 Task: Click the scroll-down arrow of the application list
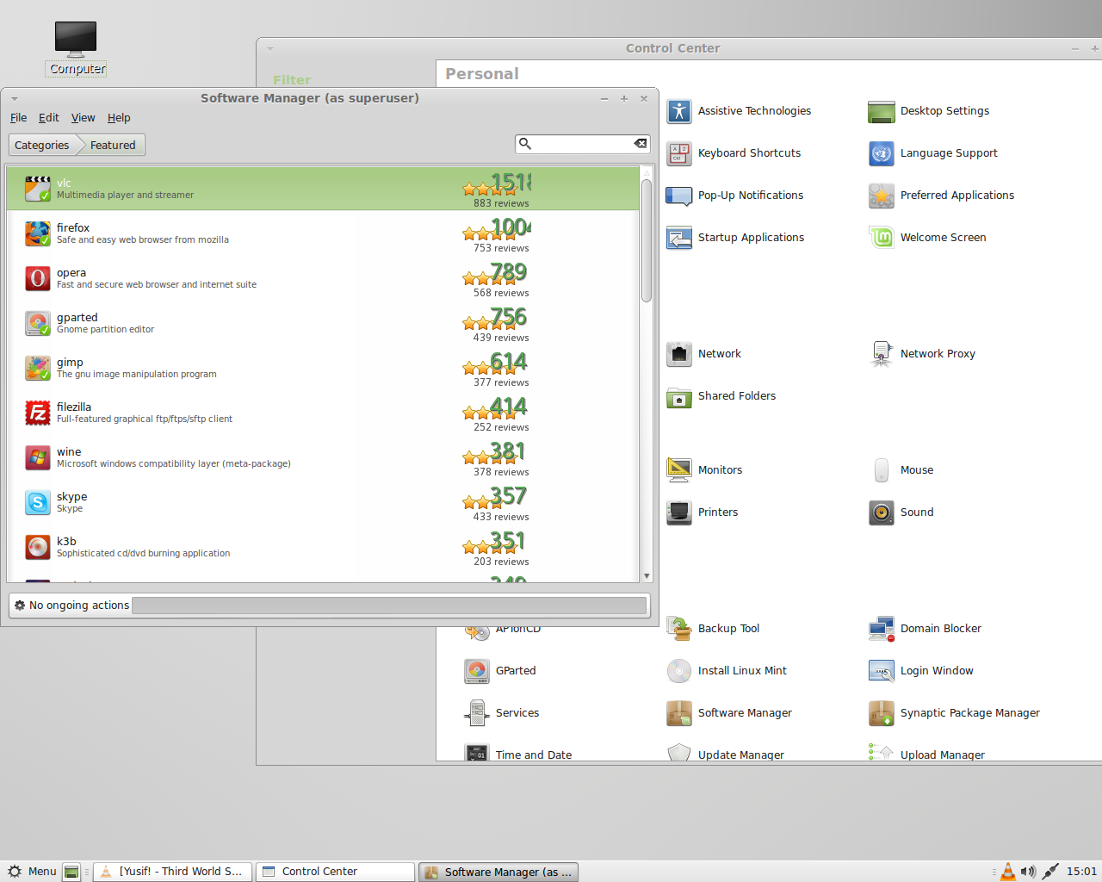(647, 576)
